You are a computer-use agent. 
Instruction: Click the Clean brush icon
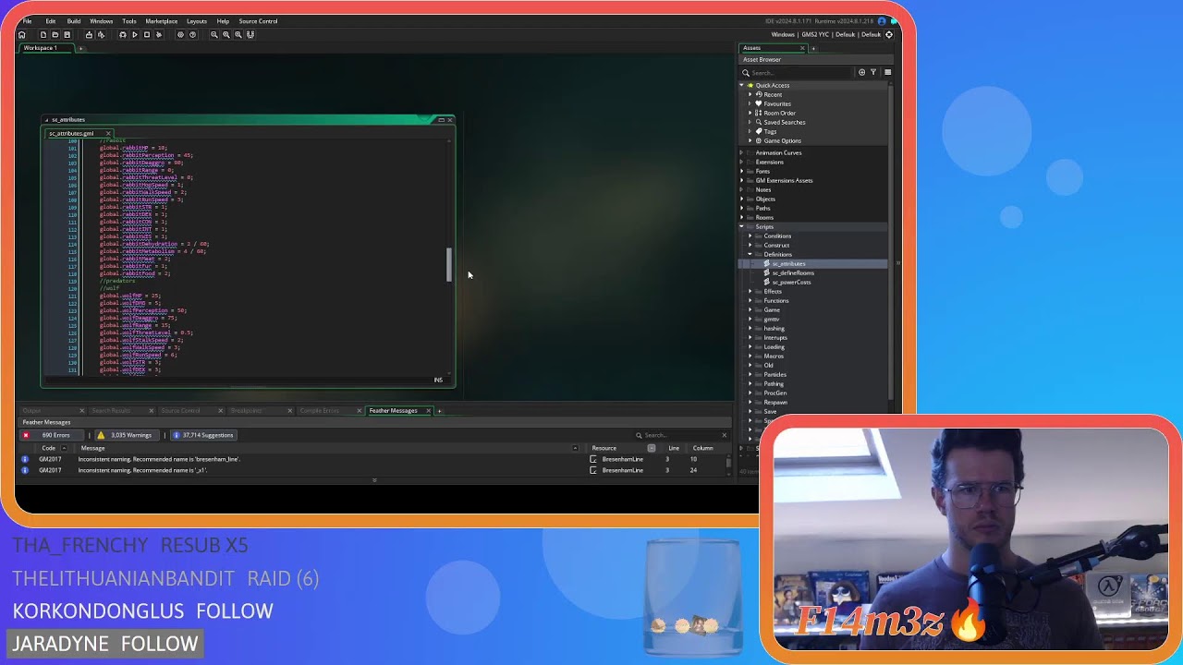point(158,34)
